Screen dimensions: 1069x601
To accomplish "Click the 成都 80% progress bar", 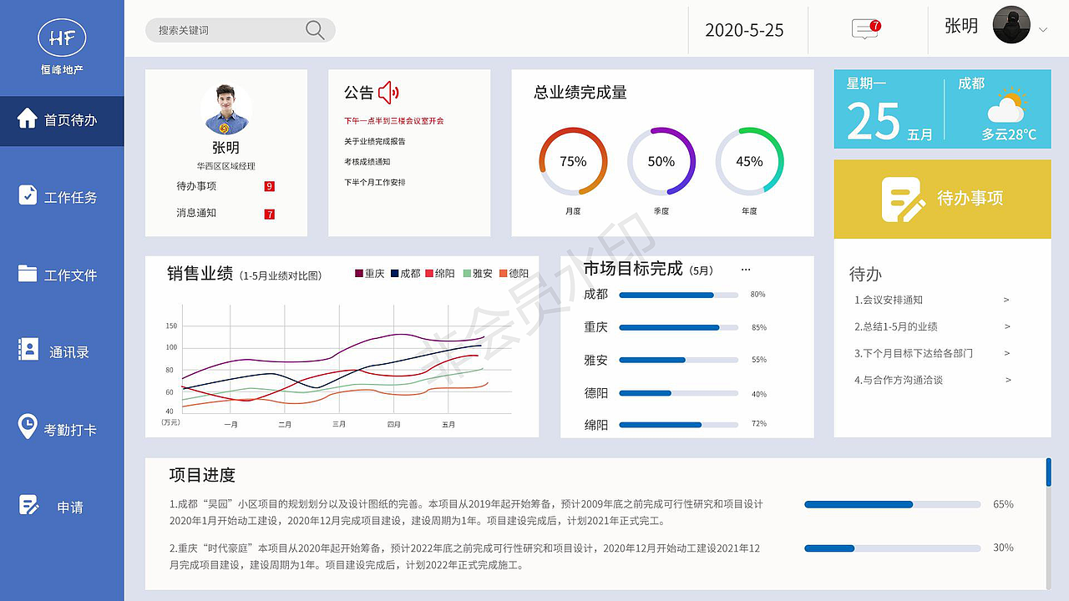I will click(678, 295).
